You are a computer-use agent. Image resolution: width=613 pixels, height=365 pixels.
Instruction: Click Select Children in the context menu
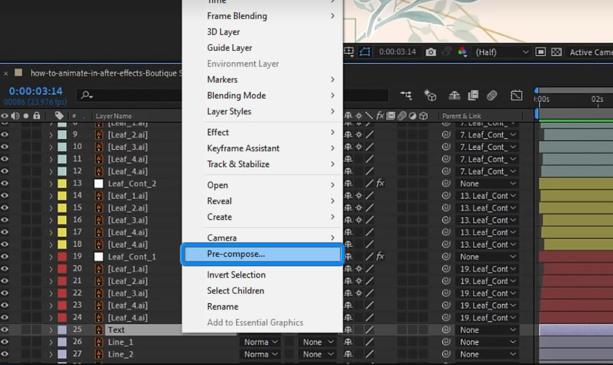tap(262, 291)
